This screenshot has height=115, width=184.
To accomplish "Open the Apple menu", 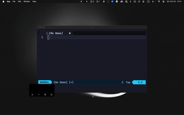I will click(3, 2).
